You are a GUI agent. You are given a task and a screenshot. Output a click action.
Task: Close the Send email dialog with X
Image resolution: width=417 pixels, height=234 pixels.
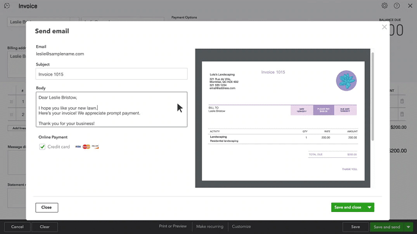click(x=384, y=27)
